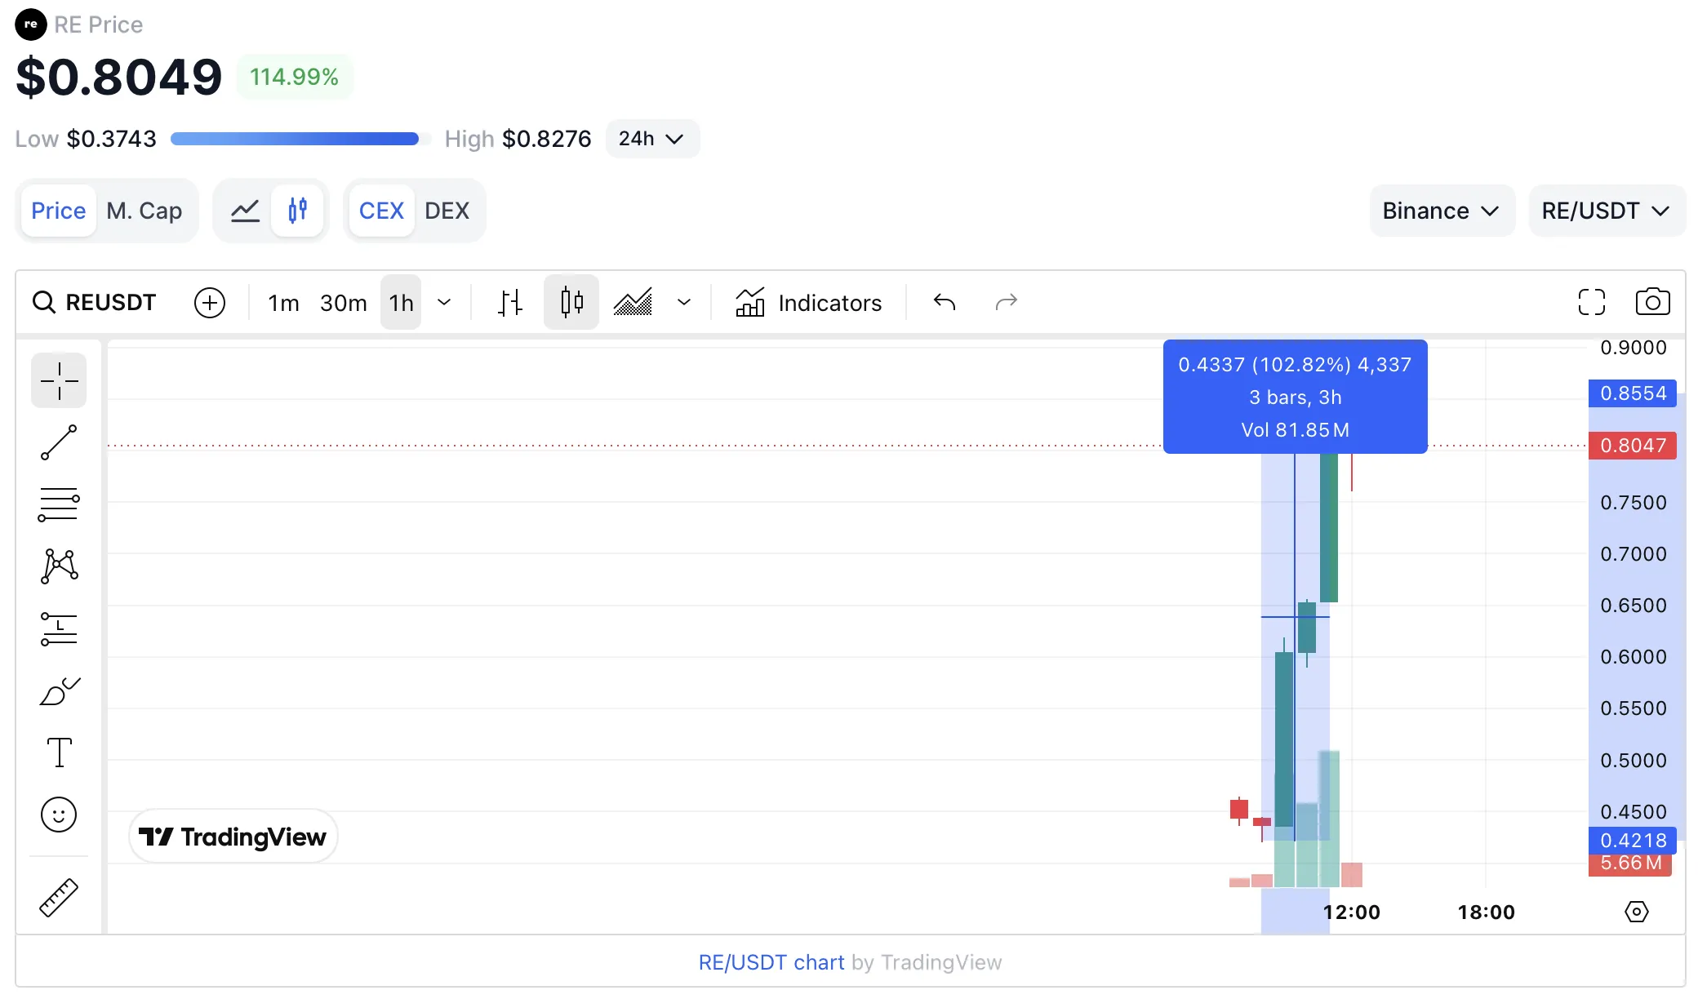
Task: Click the TradingView logo button
Action: pos(233,837)
